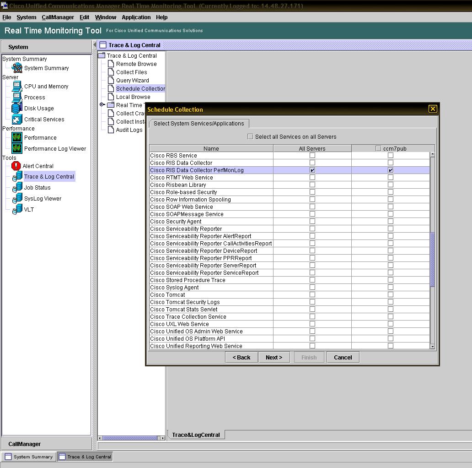
Task: Select the Cisco Tomcat Security Logs row
Action: [290, 302]
